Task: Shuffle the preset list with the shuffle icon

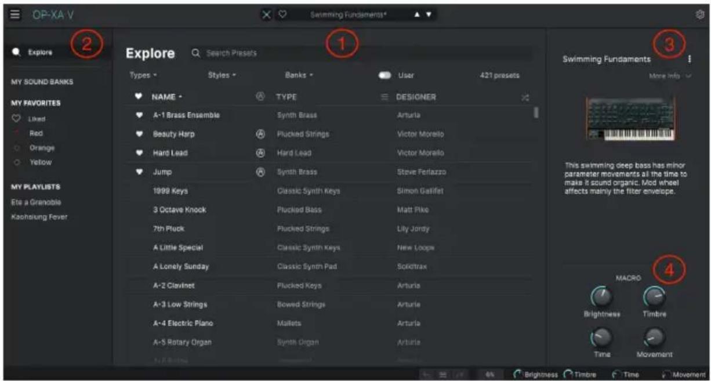Action: click(525, 97)
